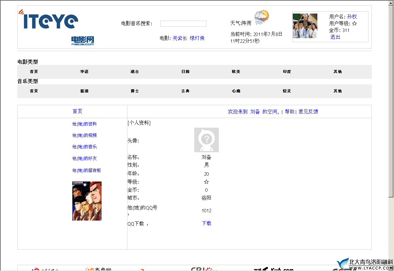This screenshot has height=271, width=394.
Task: Open 刘备 name link in welcome header
Action: coord(255,112)
